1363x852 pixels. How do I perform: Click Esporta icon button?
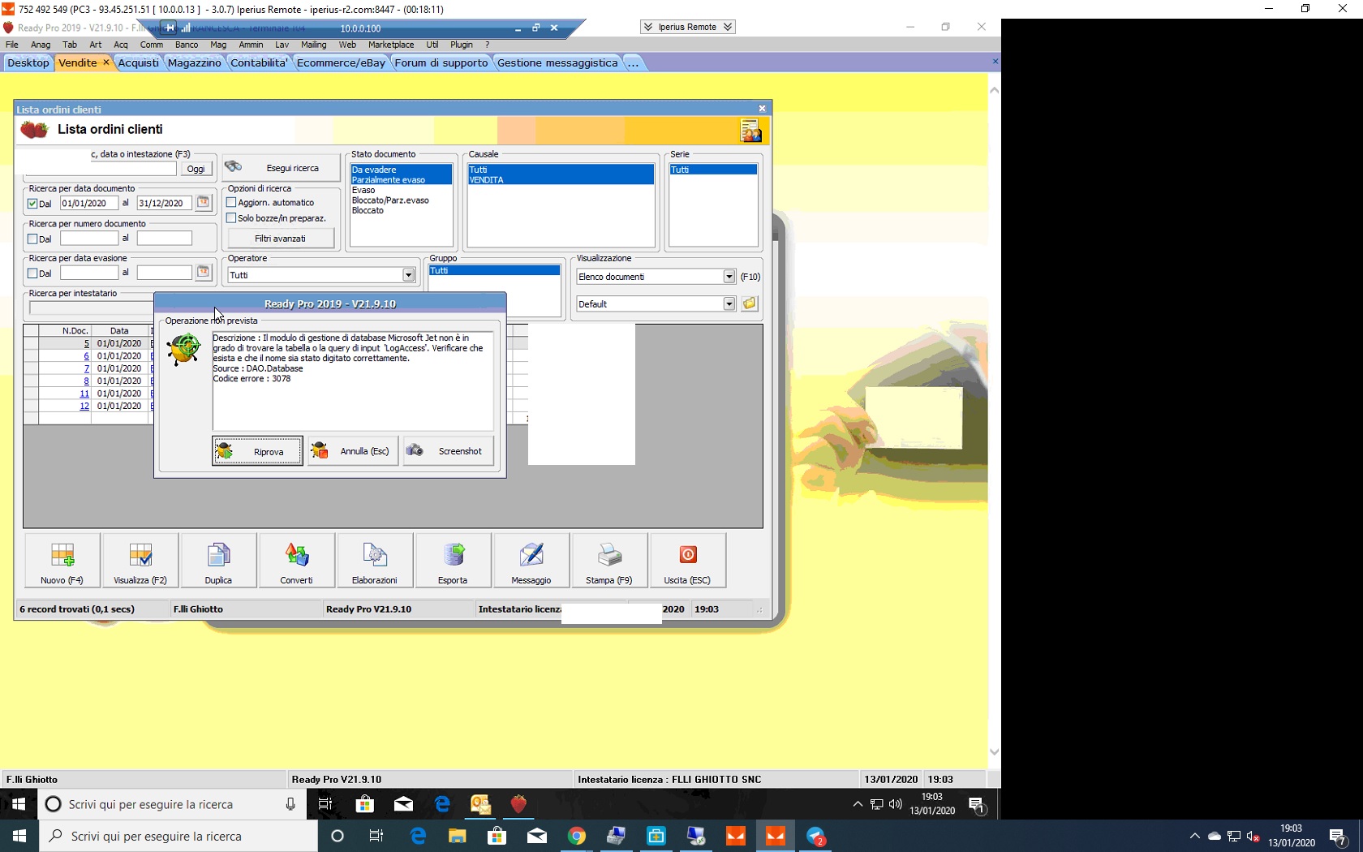click(x=453, y=561)
